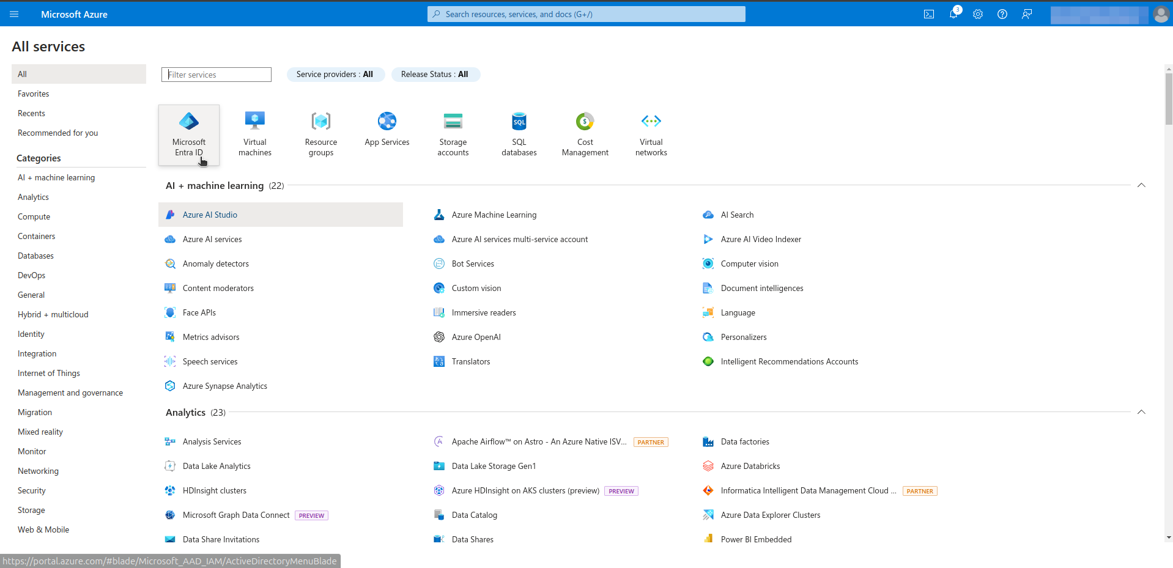Open Azure AI services link
This screenshot has height=568, width=1173.
click(x=212, y=239)
